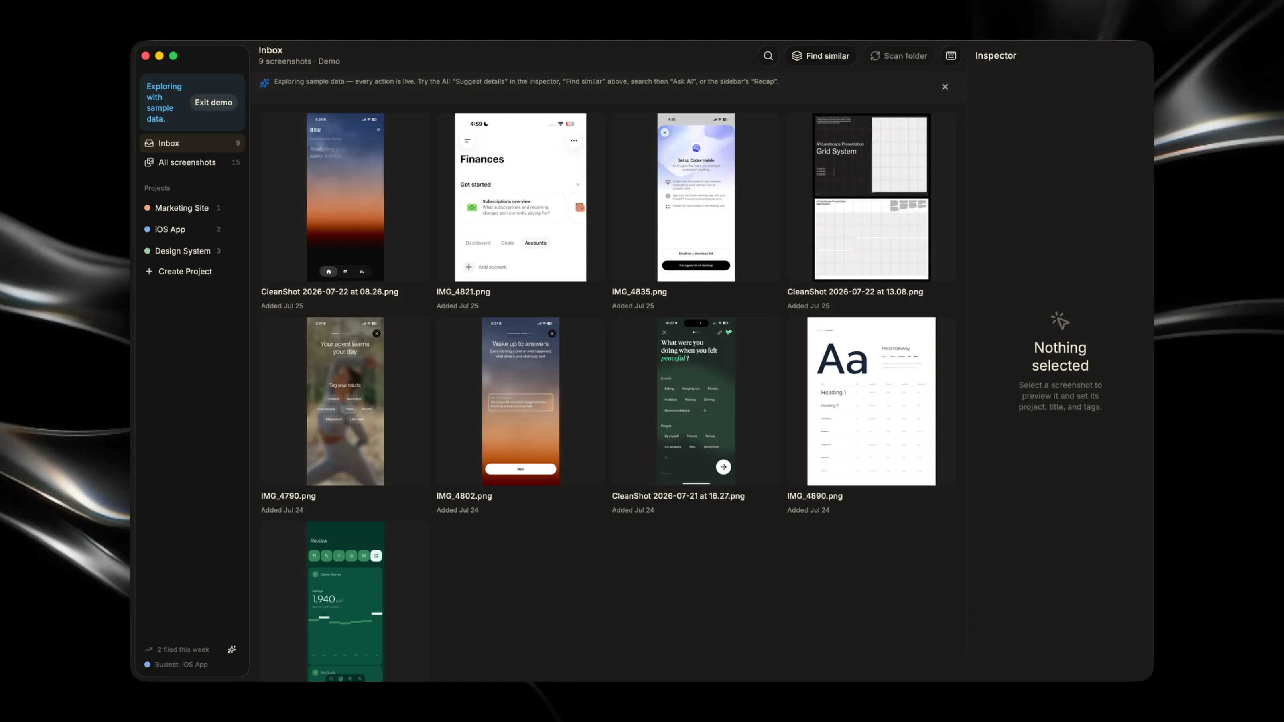Click the file name IMG_4890.png
1284x722 pixels.
(815, 496)
